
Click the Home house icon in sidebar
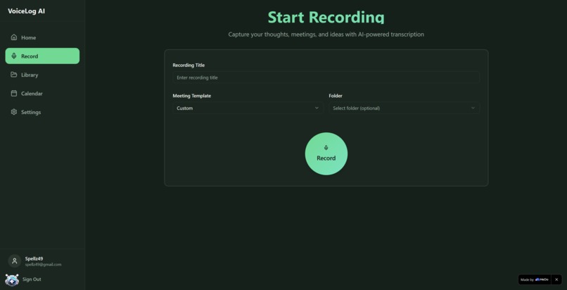(14, 37)
